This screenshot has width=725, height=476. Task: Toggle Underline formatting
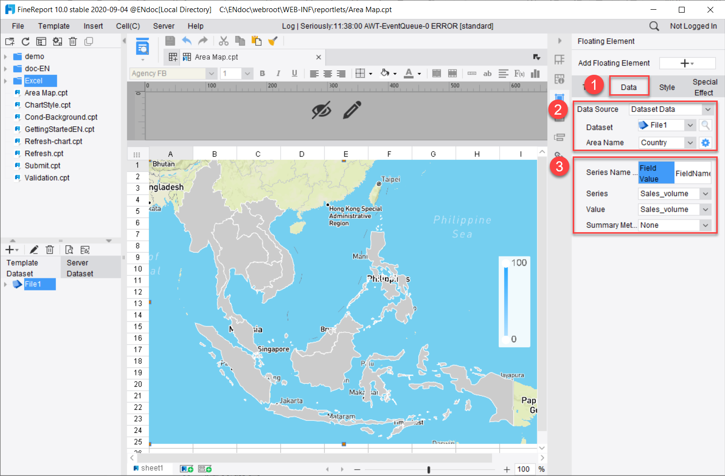pos(294,73)
